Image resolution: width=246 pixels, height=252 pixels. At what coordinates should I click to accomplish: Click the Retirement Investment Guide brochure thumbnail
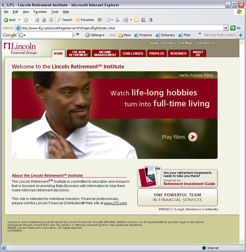pos(150,176)
